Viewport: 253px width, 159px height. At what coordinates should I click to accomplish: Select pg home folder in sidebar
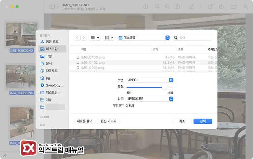point(52,78)
